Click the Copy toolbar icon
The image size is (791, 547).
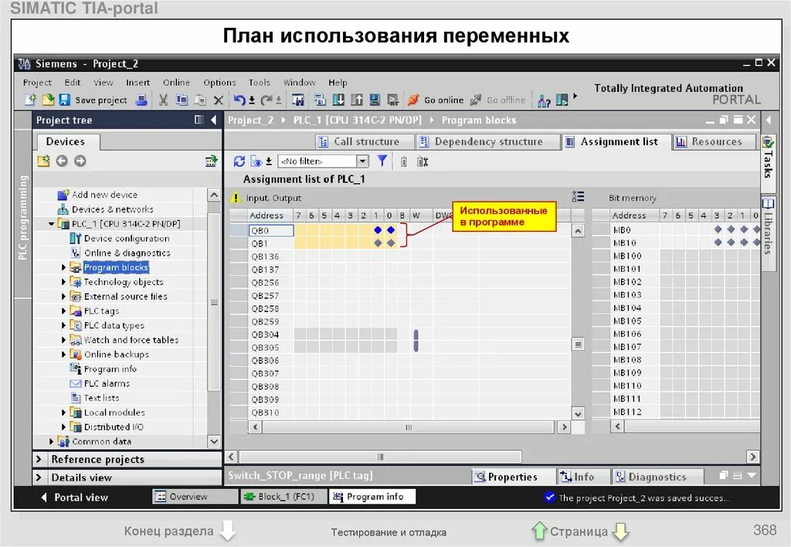[x=182, y=100]
